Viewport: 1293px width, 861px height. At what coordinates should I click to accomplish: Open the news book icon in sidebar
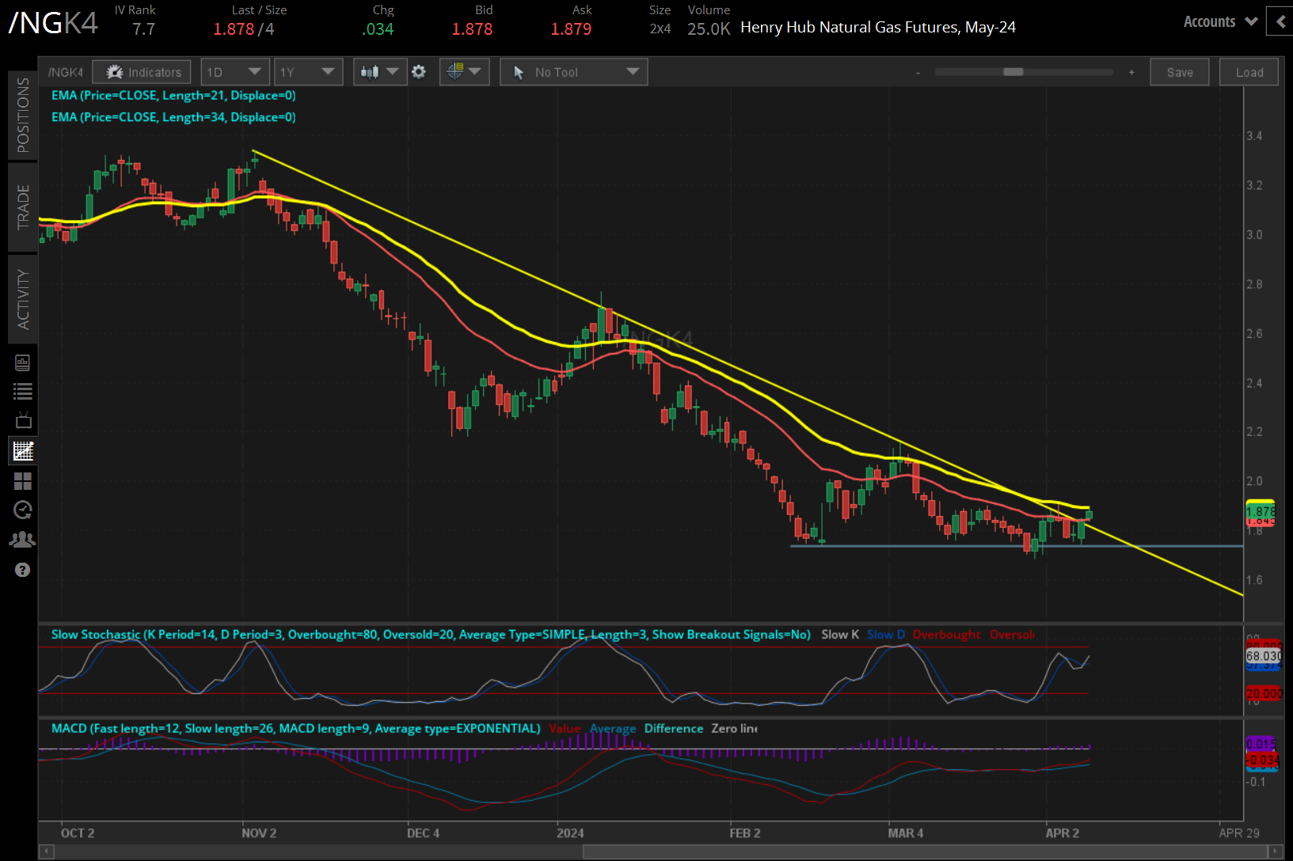tap(22, 362)
